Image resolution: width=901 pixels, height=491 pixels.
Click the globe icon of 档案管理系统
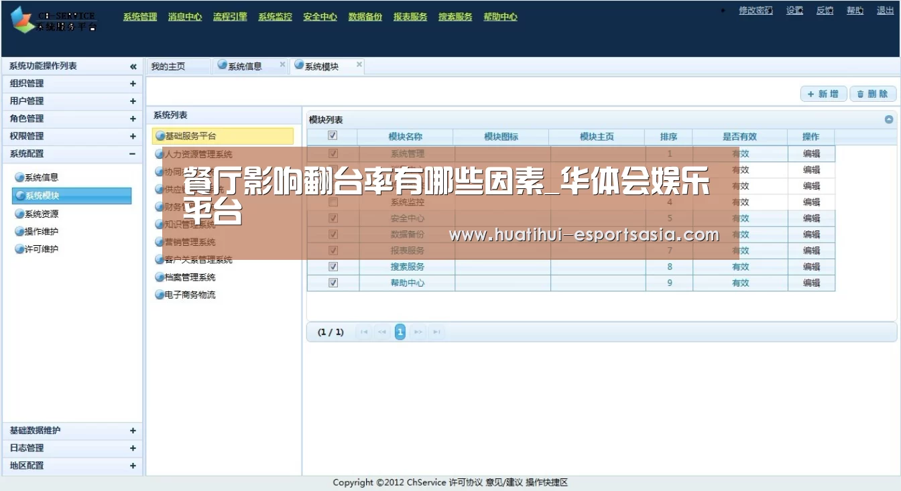tap(160, 277)
